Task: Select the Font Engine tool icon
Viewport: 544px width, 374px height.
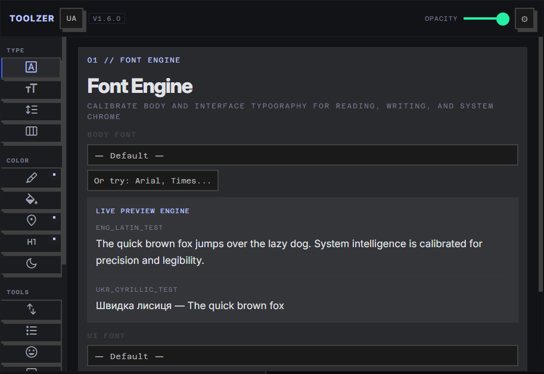Action: pos(31,67)
